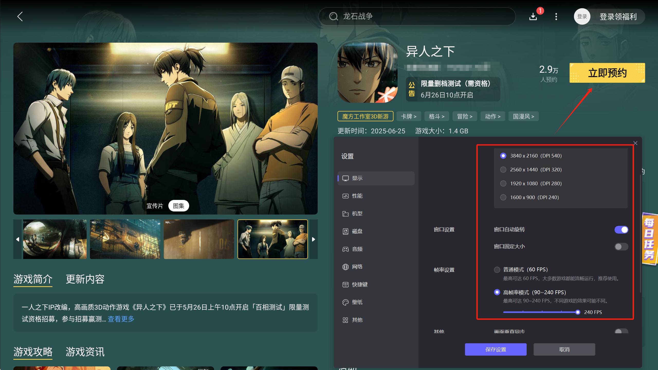Open 壁纸 wallpaper settings section
658x370 pixels.
pos(376,302)
